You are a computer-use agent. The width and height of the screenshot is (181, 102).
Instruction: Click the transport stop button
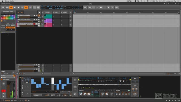point(15,8)
